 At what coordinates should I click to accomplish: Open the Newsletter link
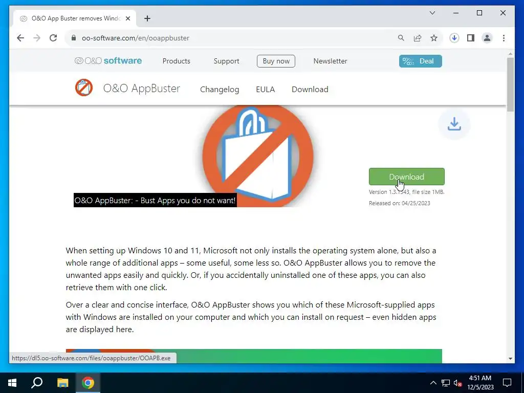[x=330, y=61]
